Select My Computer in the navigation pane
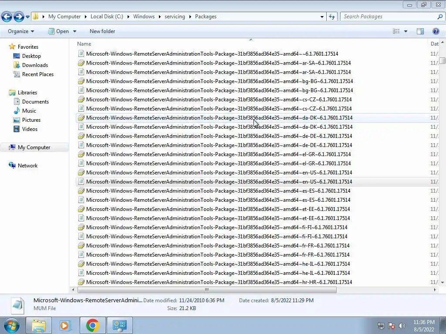The height and width of the screenshot is (334, 446). coord(34,147)
